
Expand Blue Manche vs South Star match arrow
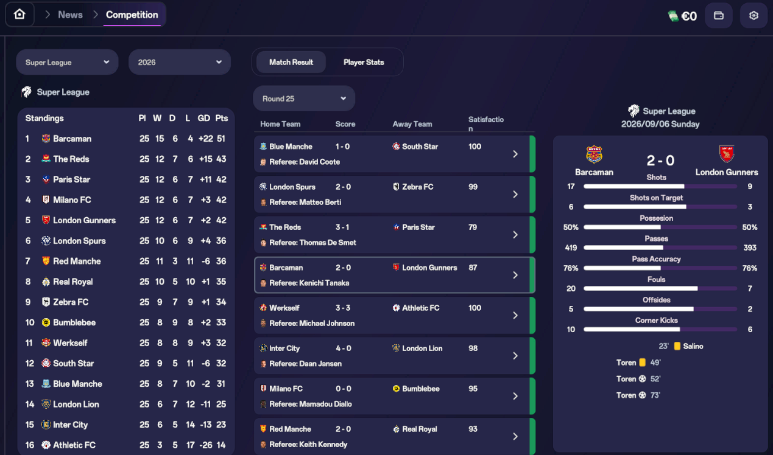pos(515,154)
